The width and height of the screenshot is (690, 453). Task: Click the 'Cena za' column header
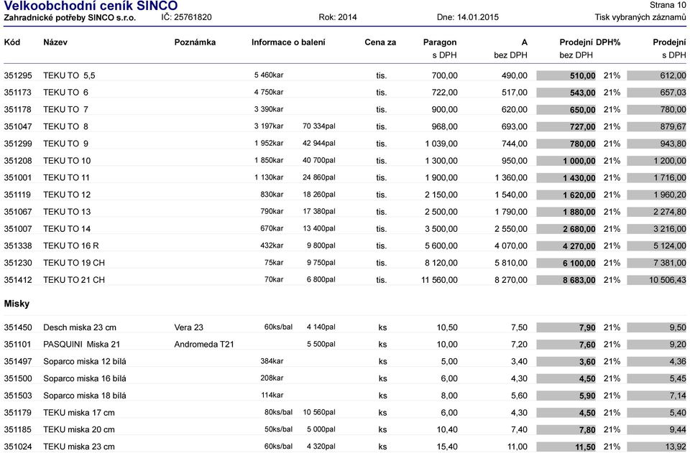380,42
